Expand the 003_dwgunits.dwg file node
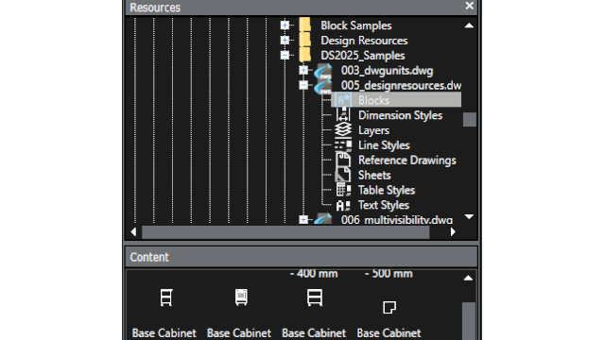Image resolution: width=605 pixels, height=340 pixels. [303, 70]
